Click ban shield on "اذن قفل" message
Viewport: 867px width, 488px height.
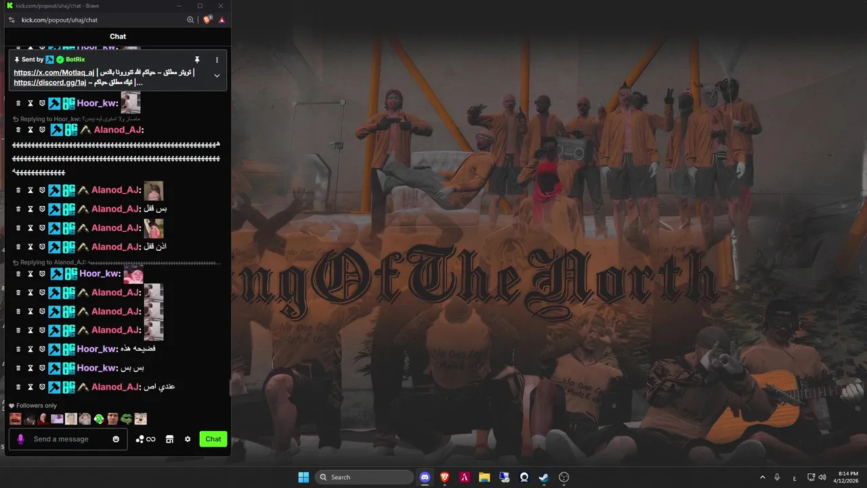[42, 247]
